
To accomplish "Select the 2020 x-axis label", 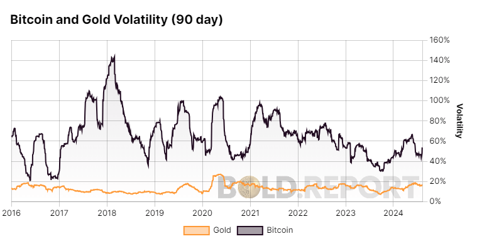I will pos(202,212).
